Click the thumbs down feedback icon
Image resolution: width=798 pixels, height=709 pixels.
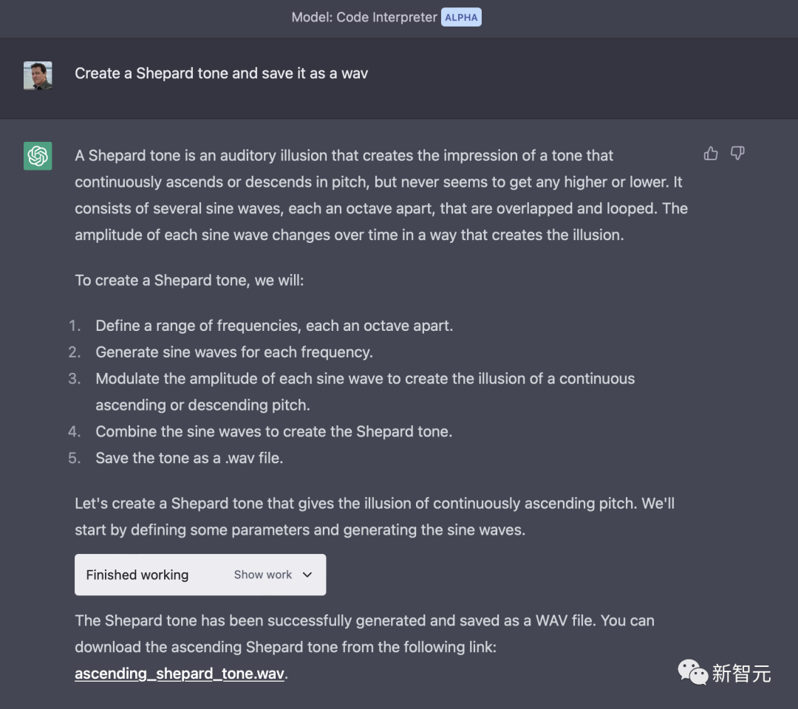[x=737, y=154]
